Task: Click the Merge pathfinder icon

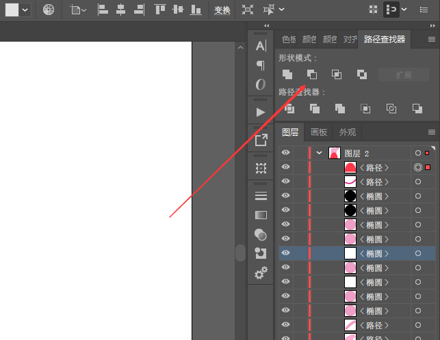Action: [340, 109]
